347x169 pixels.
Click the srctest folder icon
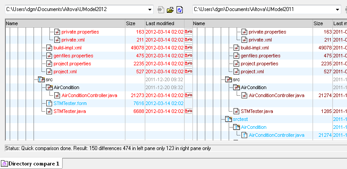click(x=229, y=119)
